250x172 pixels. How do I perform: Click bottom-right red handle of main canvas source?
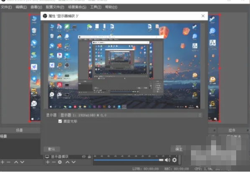220,121
